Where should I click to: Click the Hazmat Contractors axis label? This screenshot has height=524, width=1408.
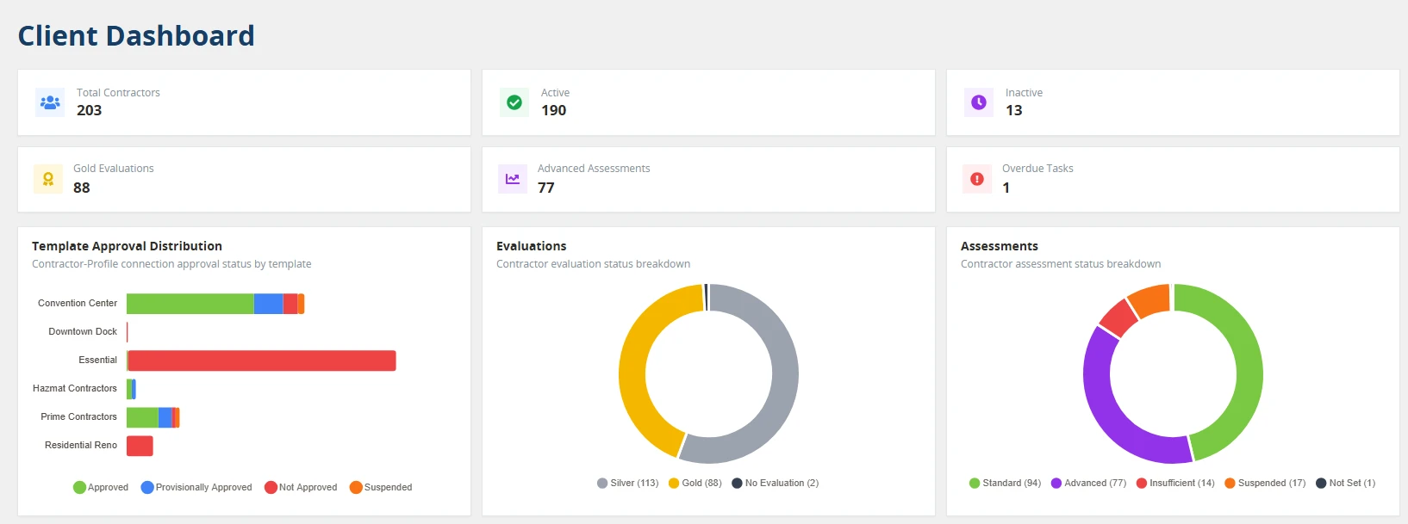(75, 388)
